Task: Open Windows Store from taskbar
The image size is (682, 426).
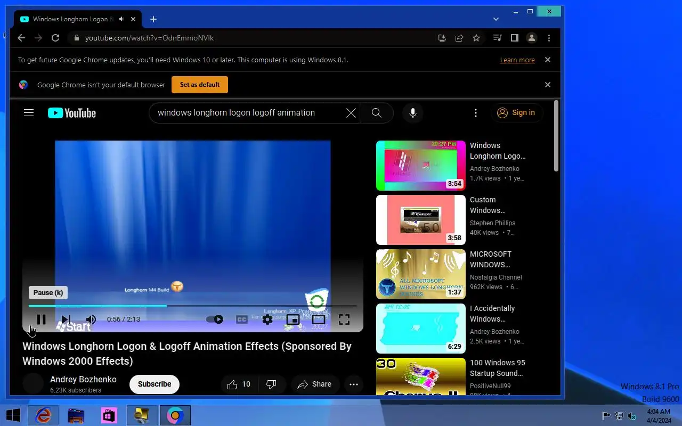Action: [x=109, y=415]
